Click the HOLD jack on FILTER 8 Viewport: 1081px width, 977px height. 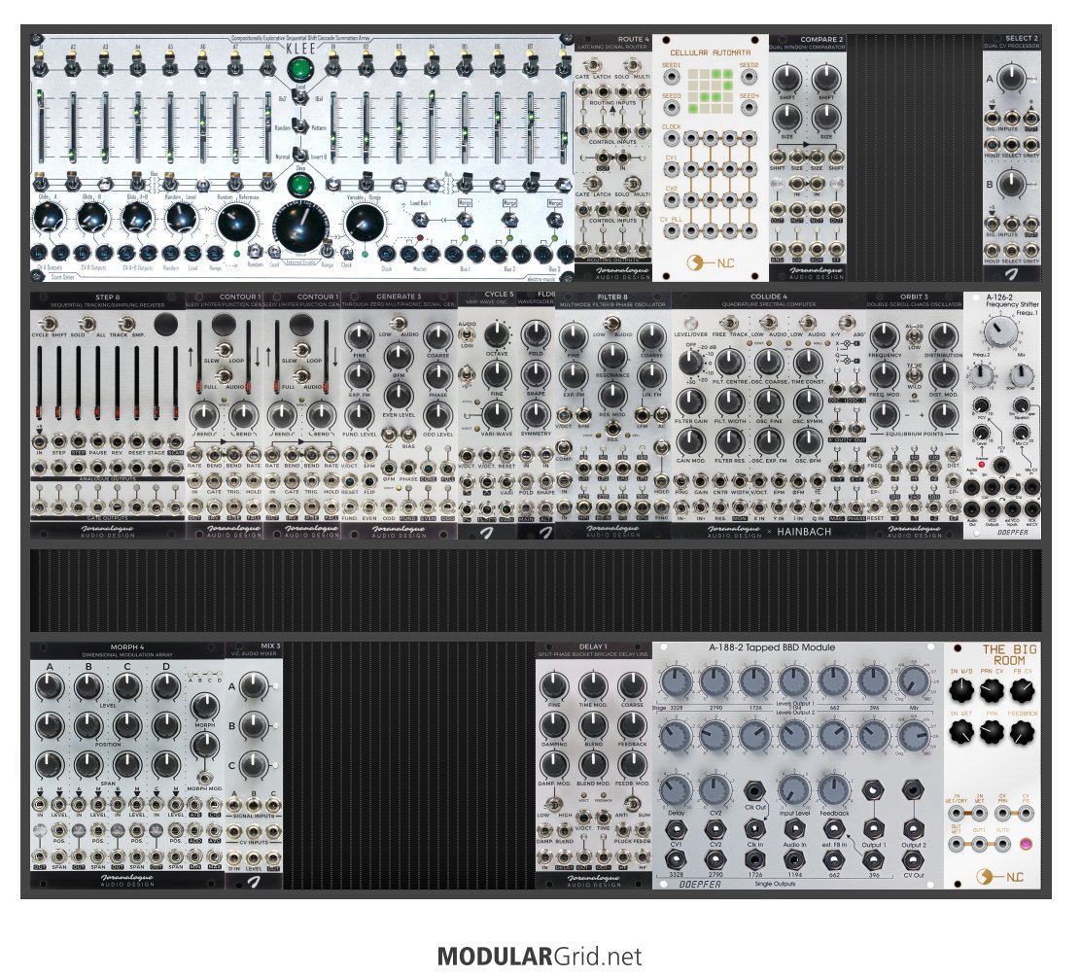click(661, 480)
